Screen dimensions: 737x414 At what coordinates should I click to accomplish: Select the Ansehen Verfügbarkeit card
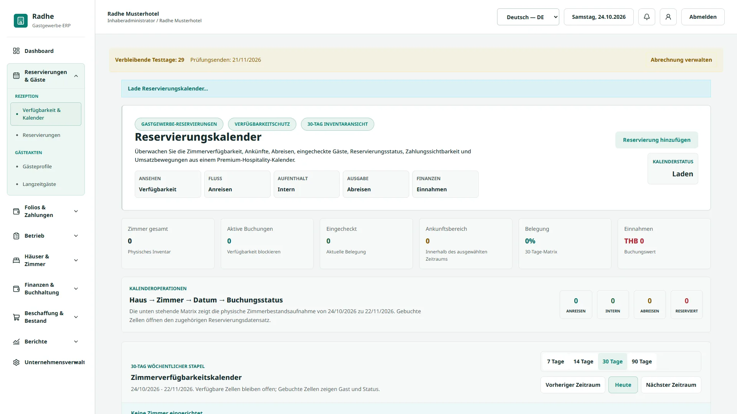point(168,184)
